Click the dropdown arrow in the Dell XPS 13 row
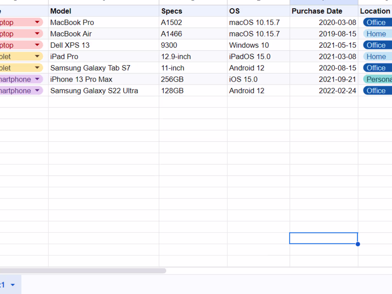Screen dimensions: 392x294 37,45
